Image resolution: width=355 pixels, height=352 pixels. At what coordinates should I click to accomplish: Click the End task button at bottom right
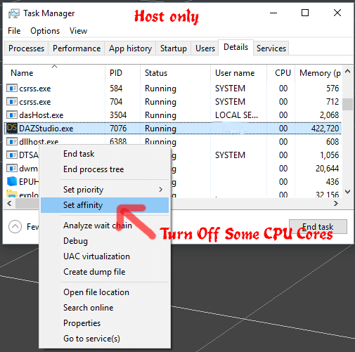tap(318, 226)
